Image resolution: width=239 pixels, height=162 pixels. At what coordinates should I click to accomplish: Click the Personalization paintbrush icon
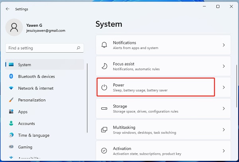point(11,100)
